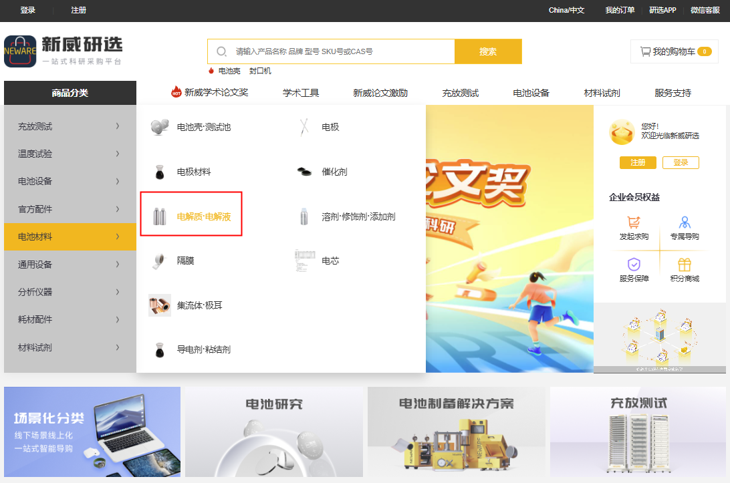Click the 隔膜 roll icon

159,261
